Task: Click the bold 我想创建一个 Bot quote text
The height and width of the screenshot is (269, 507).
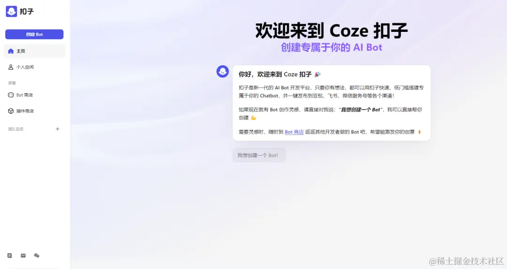Action: point(361,110)
